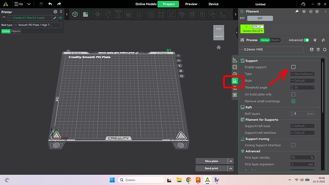329x185 pixels.
Task: Select the Move tool icon
Action: pos(98,14)
